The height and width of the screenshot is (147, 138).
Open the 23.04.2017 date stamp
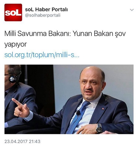(16, 141)
